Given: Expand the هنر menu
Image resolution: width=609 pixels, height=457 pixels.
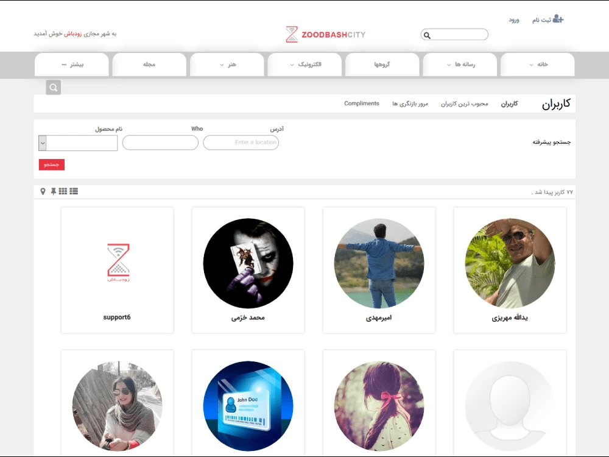Looking at the screenshot, I should [x=227, y=65].
